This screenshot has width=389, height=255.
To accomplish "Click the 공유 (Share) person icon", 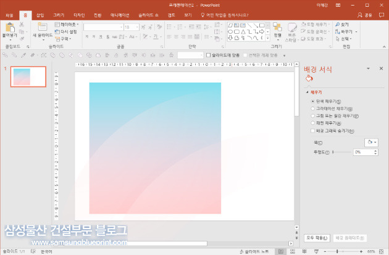I will coord(360,15).
